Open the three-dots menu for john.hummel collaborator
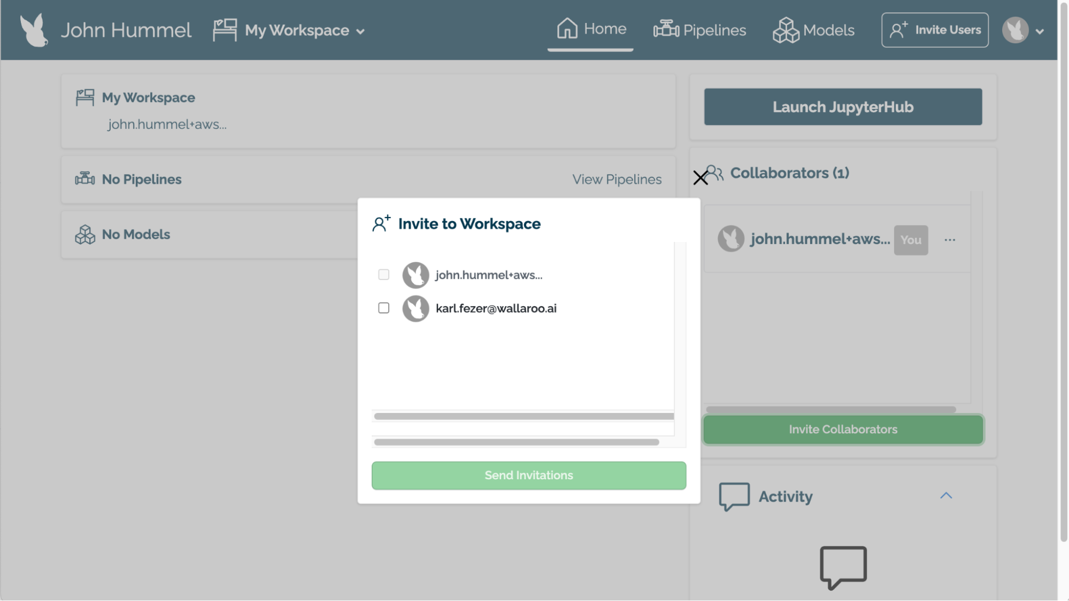 click(949, 240)
